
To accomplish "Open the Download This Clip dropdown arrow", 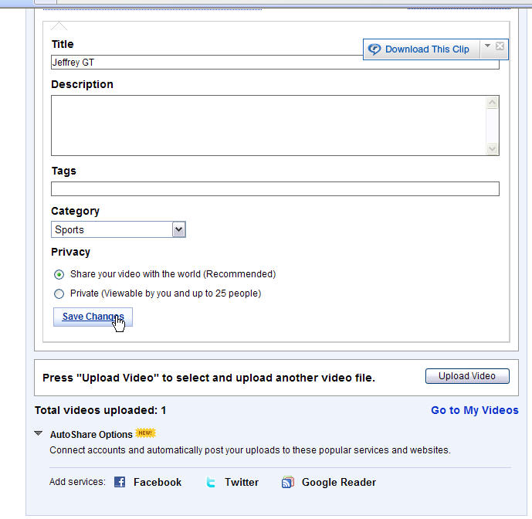I will click(487, 46).
